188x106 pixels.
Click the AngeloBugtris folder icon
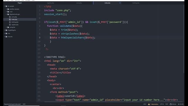click(6, 30)
